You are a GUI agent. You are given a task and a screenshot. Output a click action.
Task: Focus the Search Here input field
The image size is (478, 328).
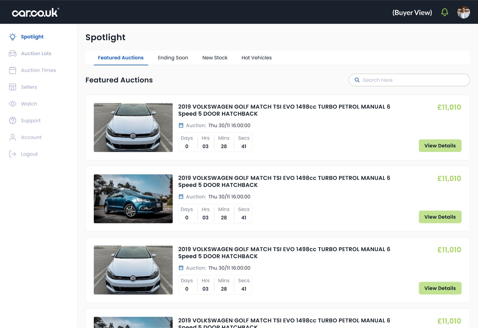click(412, 80)
